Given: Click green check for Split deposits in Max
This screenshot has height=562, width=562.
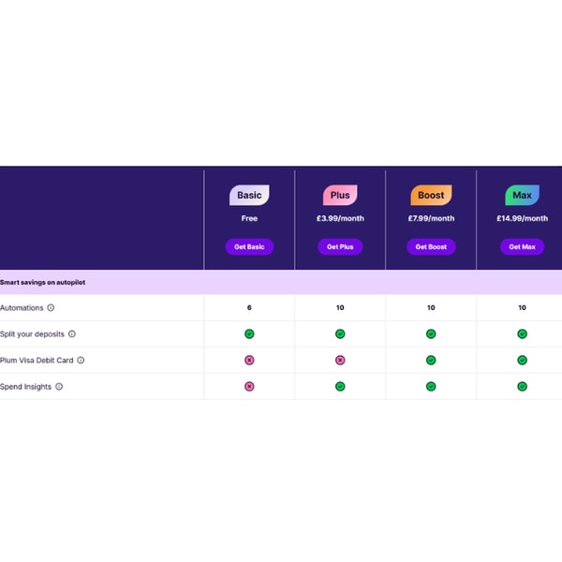Looking at the screenshot, I should [x=523, y=333].
